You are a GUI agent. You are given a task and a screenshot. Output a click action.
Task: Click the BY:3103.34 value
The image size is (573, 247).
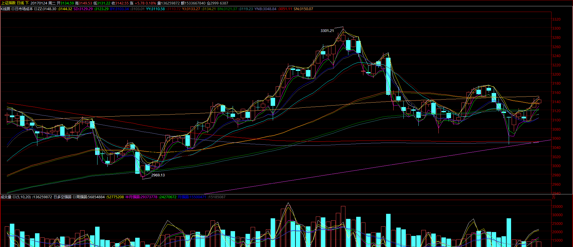[119, 9]
